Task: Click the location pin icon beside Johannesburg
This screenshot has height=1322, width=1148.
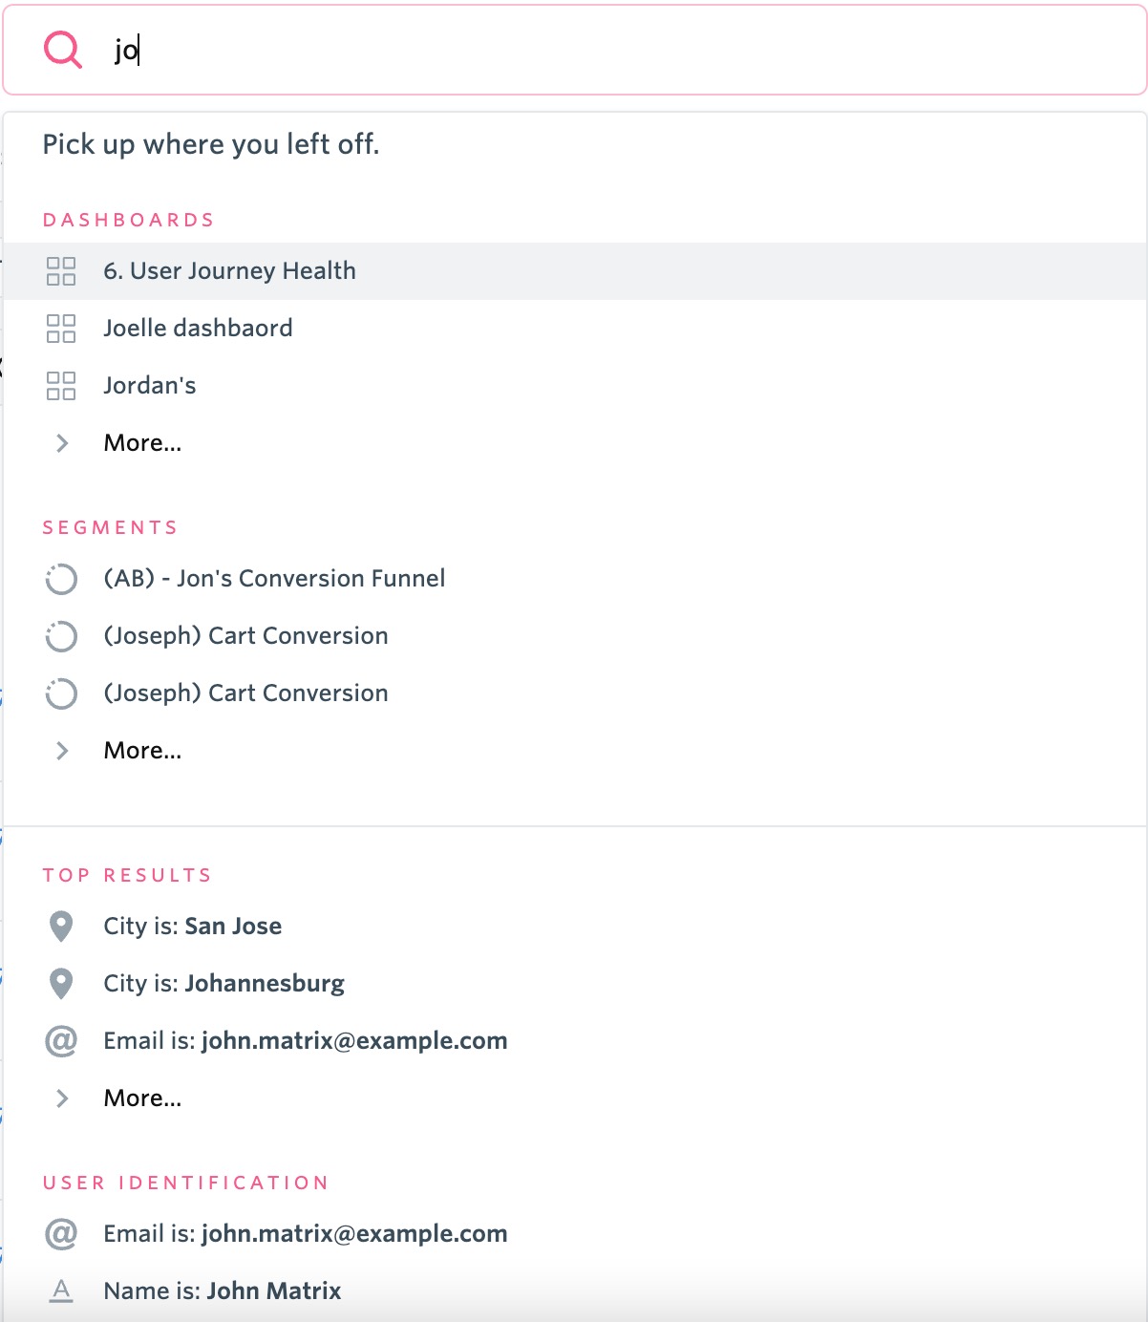Action: click(61, 984)
